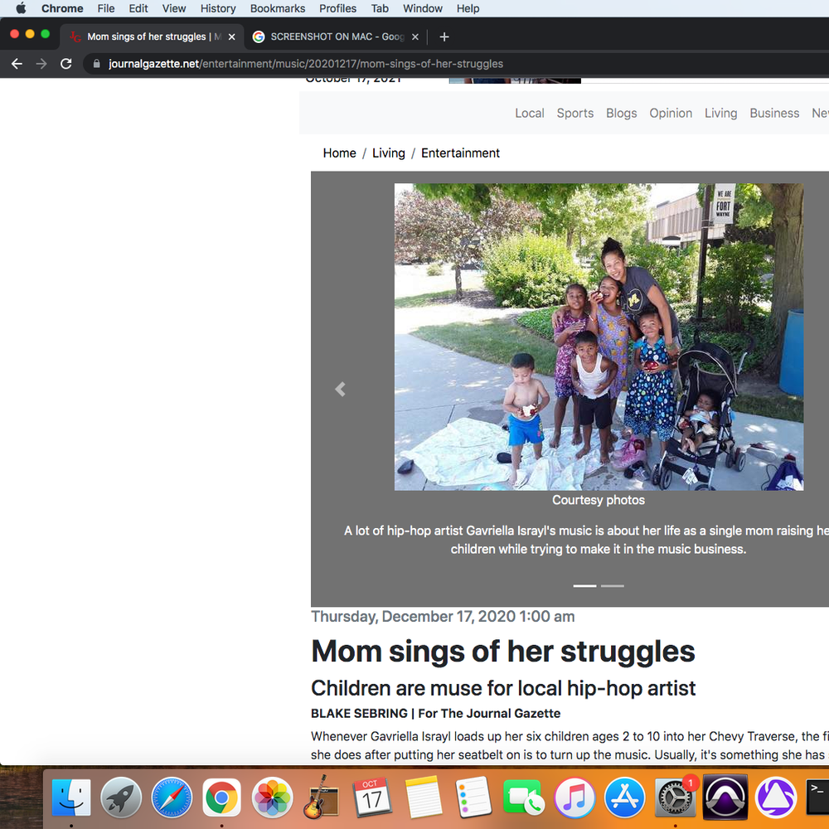Image resolution: width=829 pixels, height=829 pixels.
Task: Open the Chrome application menu
Action: [x=62, y=8]
